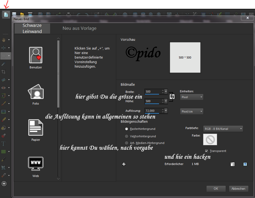Uncheck the Transparent checkbox

click(206, 151)
